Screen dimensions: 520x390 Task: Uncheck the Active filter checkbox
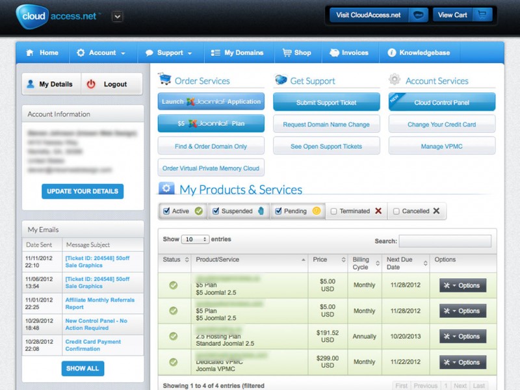click(x=166, y=211)
